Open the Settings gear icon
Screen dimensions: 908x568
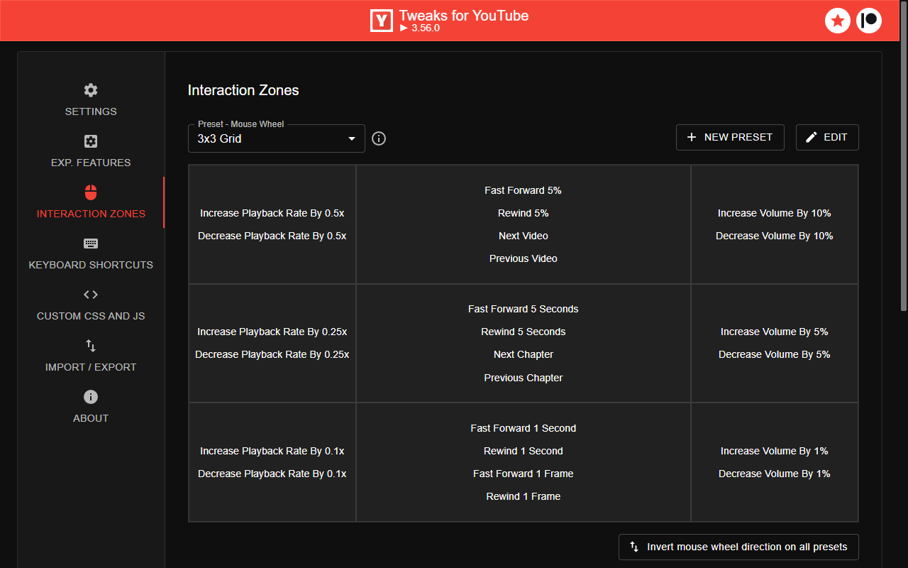click(90, 90)
